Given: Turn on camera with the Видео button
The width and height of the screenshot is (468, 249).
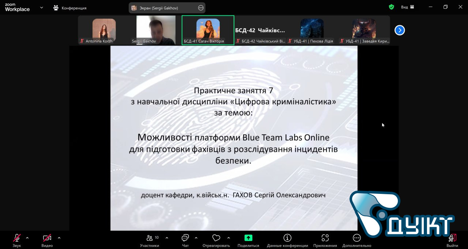Looking at the screenshot, I should click(x=47, y=241).
